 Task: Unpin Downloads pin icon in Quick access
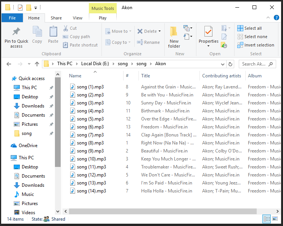click(x=51, y=106)
